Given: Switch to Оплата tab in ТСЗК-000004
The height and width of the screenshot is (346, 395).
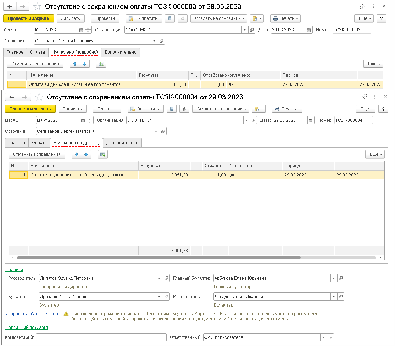Looking at the screenshot, I should 39,143.
